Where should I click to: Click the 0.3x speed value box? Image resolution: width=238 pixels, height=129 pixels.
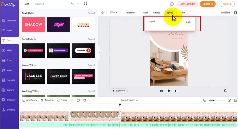pos(188,22)
